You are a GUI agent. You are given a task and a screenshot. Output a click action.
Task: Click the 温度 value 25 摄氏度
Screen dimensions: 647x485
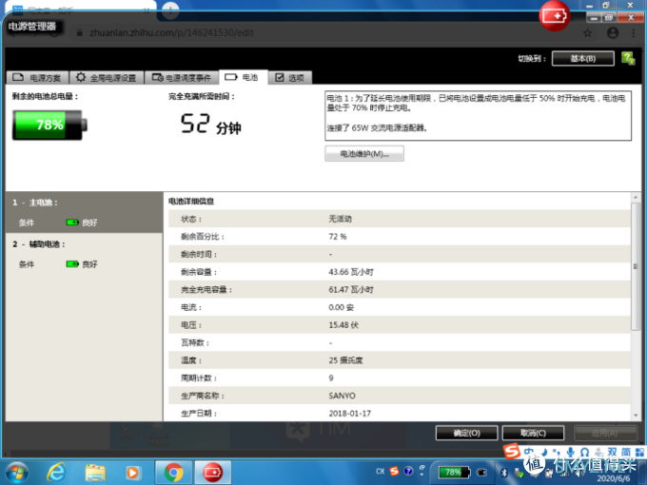(x=345, y=360)
